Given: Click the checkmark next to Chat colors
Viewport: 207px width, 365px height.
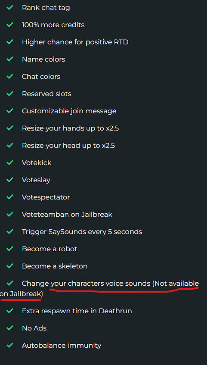Looking at the screenshot, I should 10,77.
